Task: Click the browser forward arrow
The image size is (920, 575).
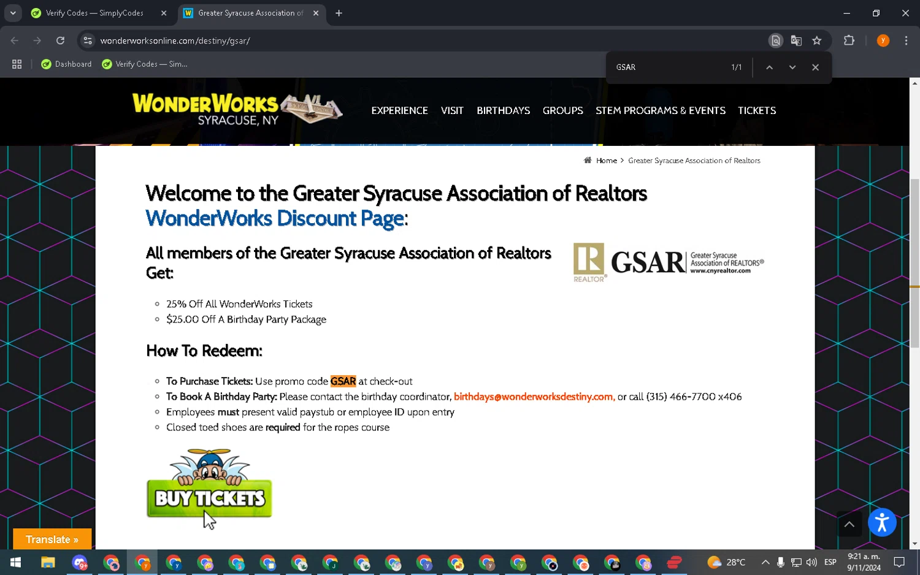Action: (x=37, y=40)
